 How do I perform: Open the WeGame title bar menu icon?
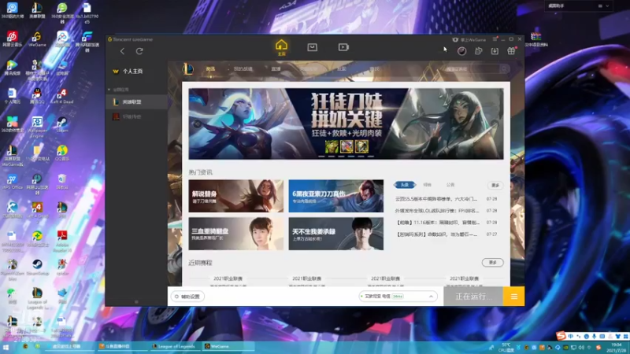coord(495,39)
